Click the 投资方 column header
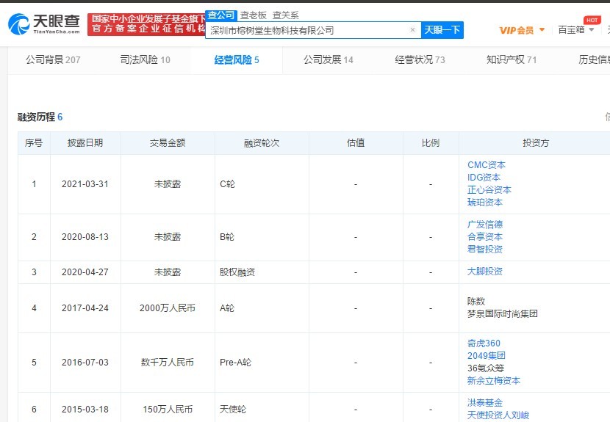This screenshot has height=422, width=610. coord(536,143)
